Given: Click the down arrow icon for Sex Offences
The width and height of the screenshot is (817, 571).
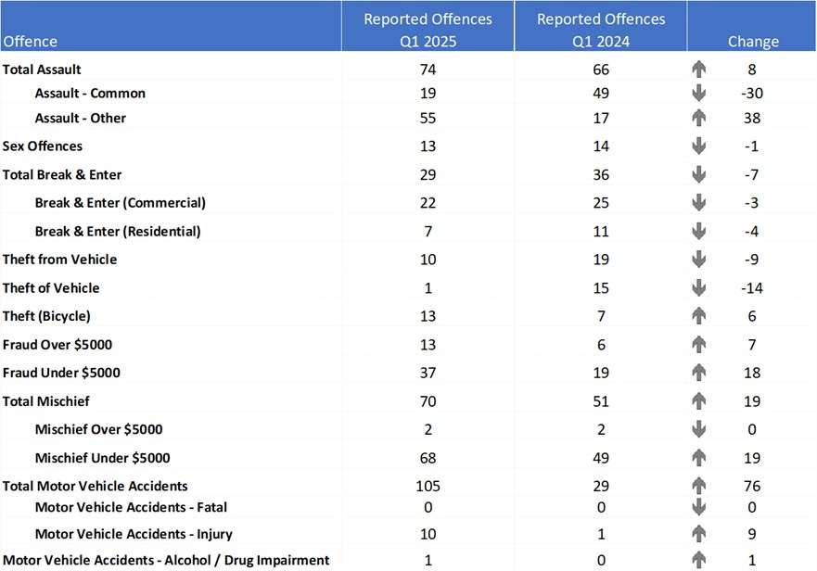Looking at the screenshot, I should pyautogui.click(x=698, y=146).
